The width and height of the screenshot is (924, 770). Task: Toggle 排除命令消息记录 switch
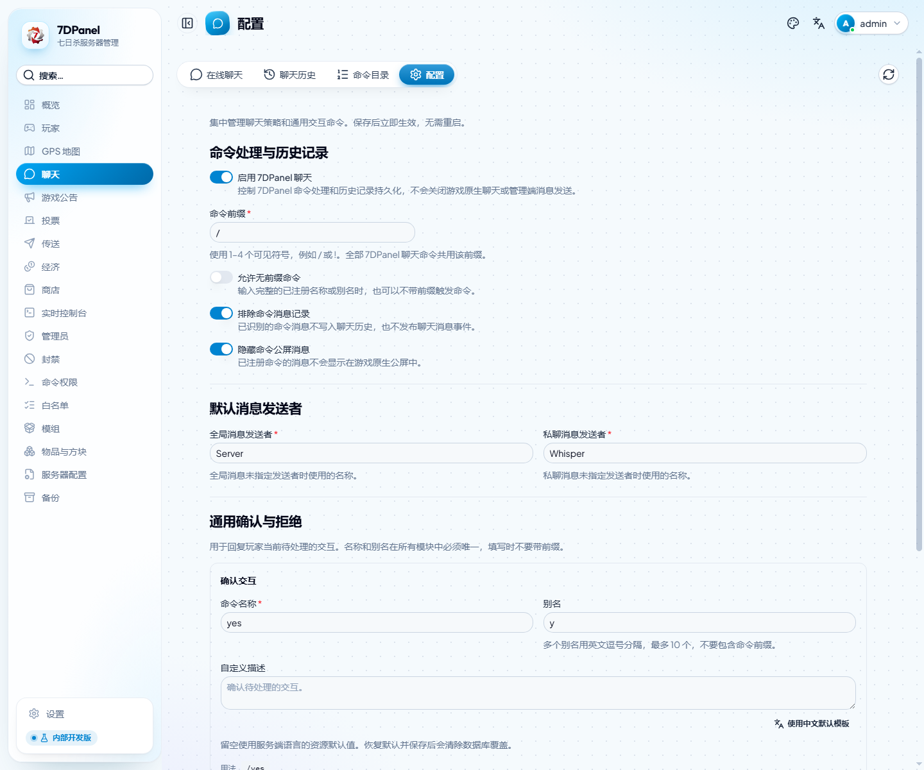point(221,313)
